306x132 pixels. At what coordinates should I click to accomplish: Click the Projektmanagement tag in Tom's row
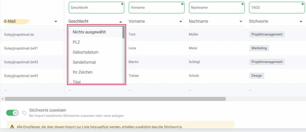(267, 34)
